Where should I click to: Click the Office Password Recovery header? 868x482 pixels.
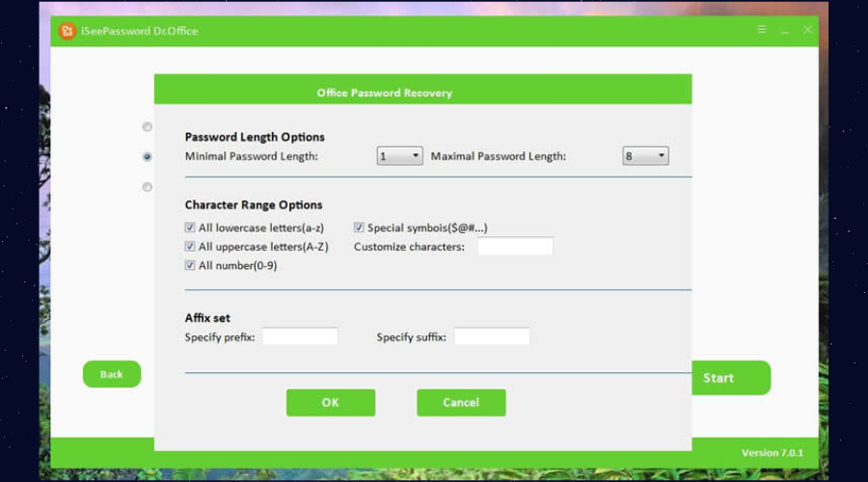384,93
